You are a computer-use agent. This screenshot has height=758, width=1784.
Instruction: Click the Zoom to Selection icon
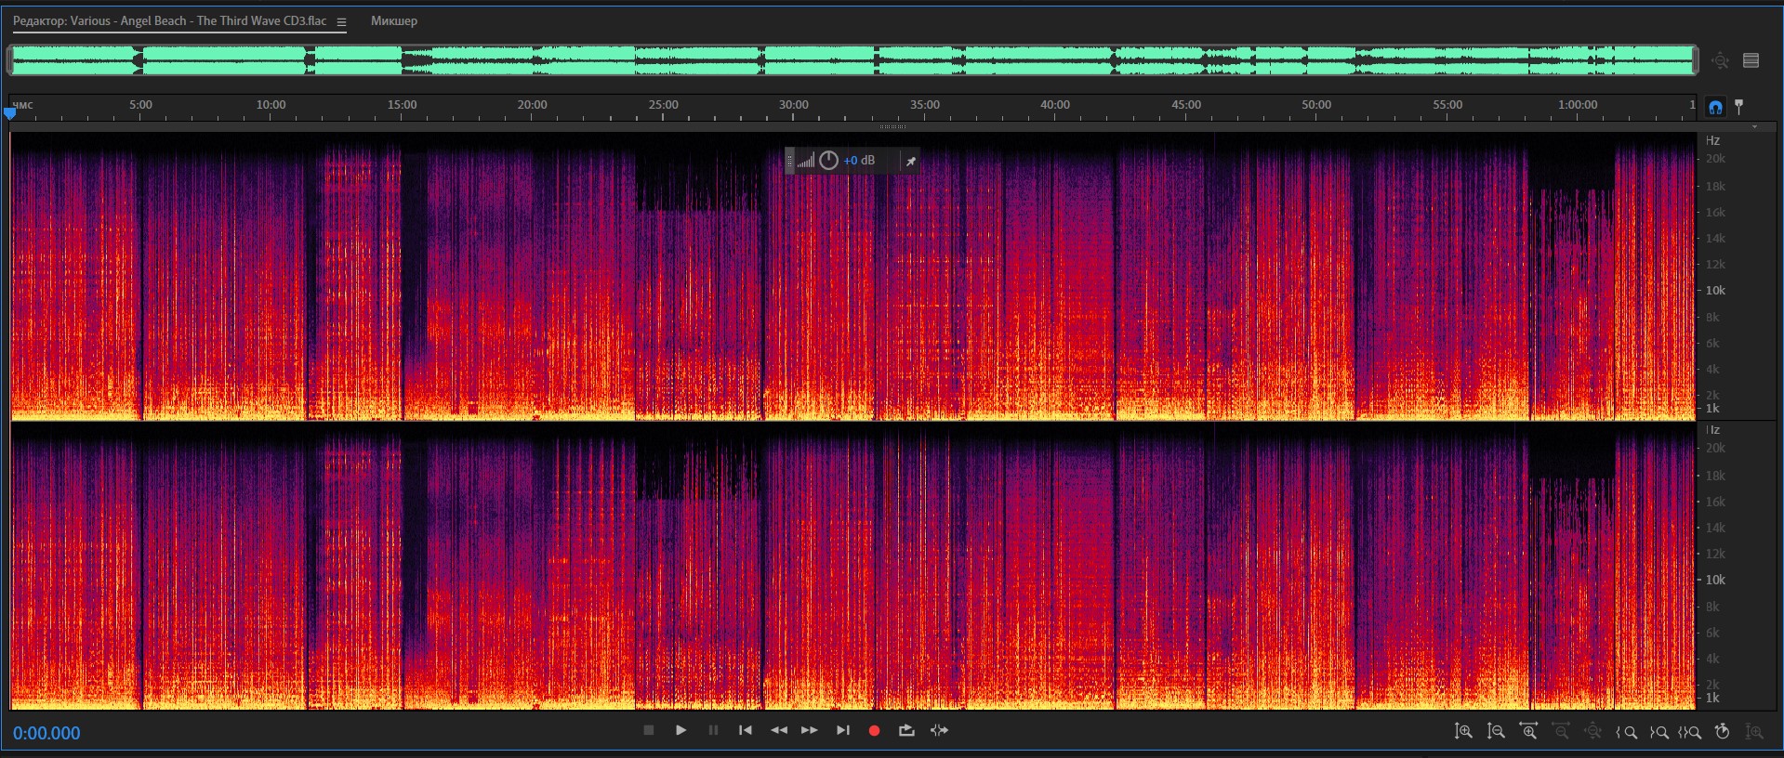coord(1691,732)
